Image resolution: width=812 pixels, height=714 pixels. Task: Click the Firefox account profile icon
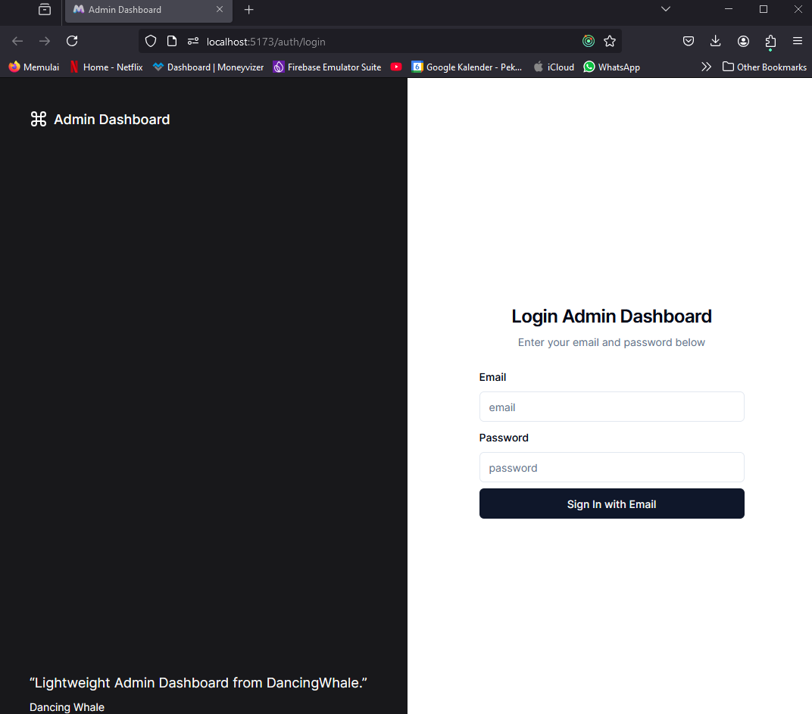[x=743, y=41]
